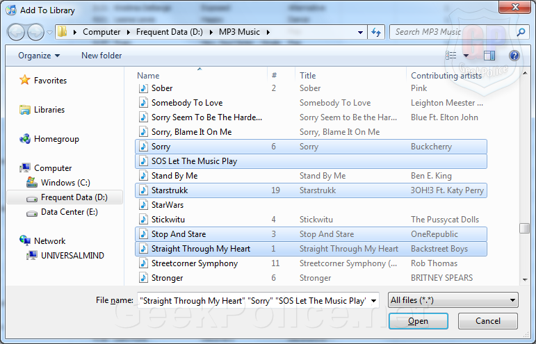Viewport: 536px width, 344px height.
Task: Click music icon of StarWars
Action: point(144,204)
